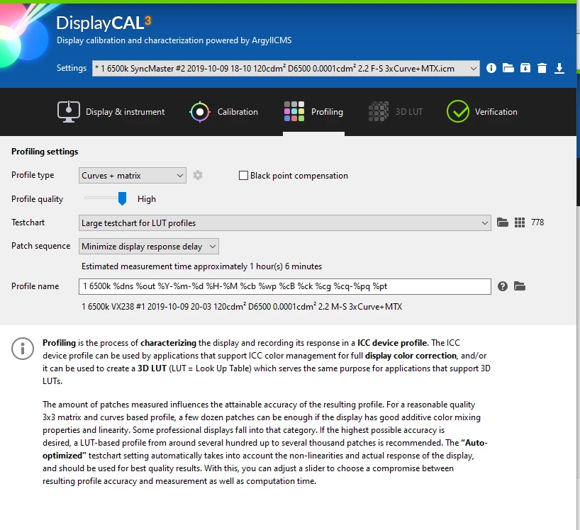Open settings info icon beside Settings dropdown
Screen dimensions: 580x530
click(491, 68)
